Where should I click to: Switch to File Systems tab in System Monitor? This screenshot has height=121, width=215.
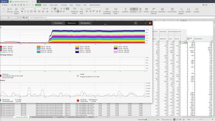pyautogui.click(x=85, y=23)
